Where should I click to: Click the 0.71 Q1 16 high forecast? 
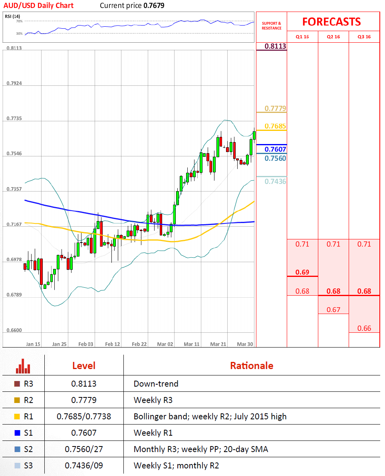pos(302,244)
